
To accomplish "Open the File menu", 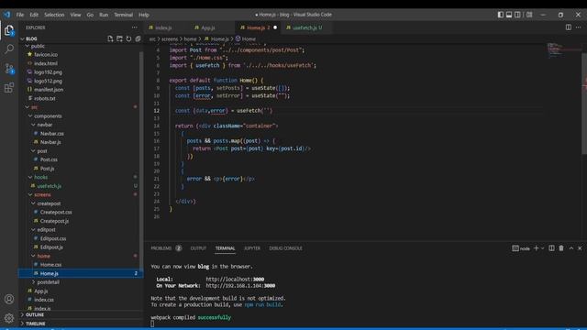I will 20,15.
